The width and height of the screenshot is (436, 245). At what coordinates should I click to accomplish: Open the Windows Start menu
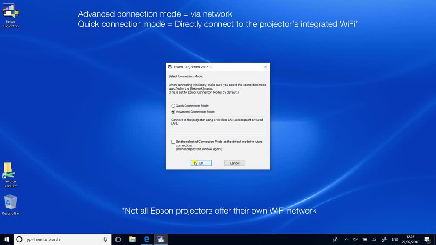pyautogui.click(x=7, y=239)
